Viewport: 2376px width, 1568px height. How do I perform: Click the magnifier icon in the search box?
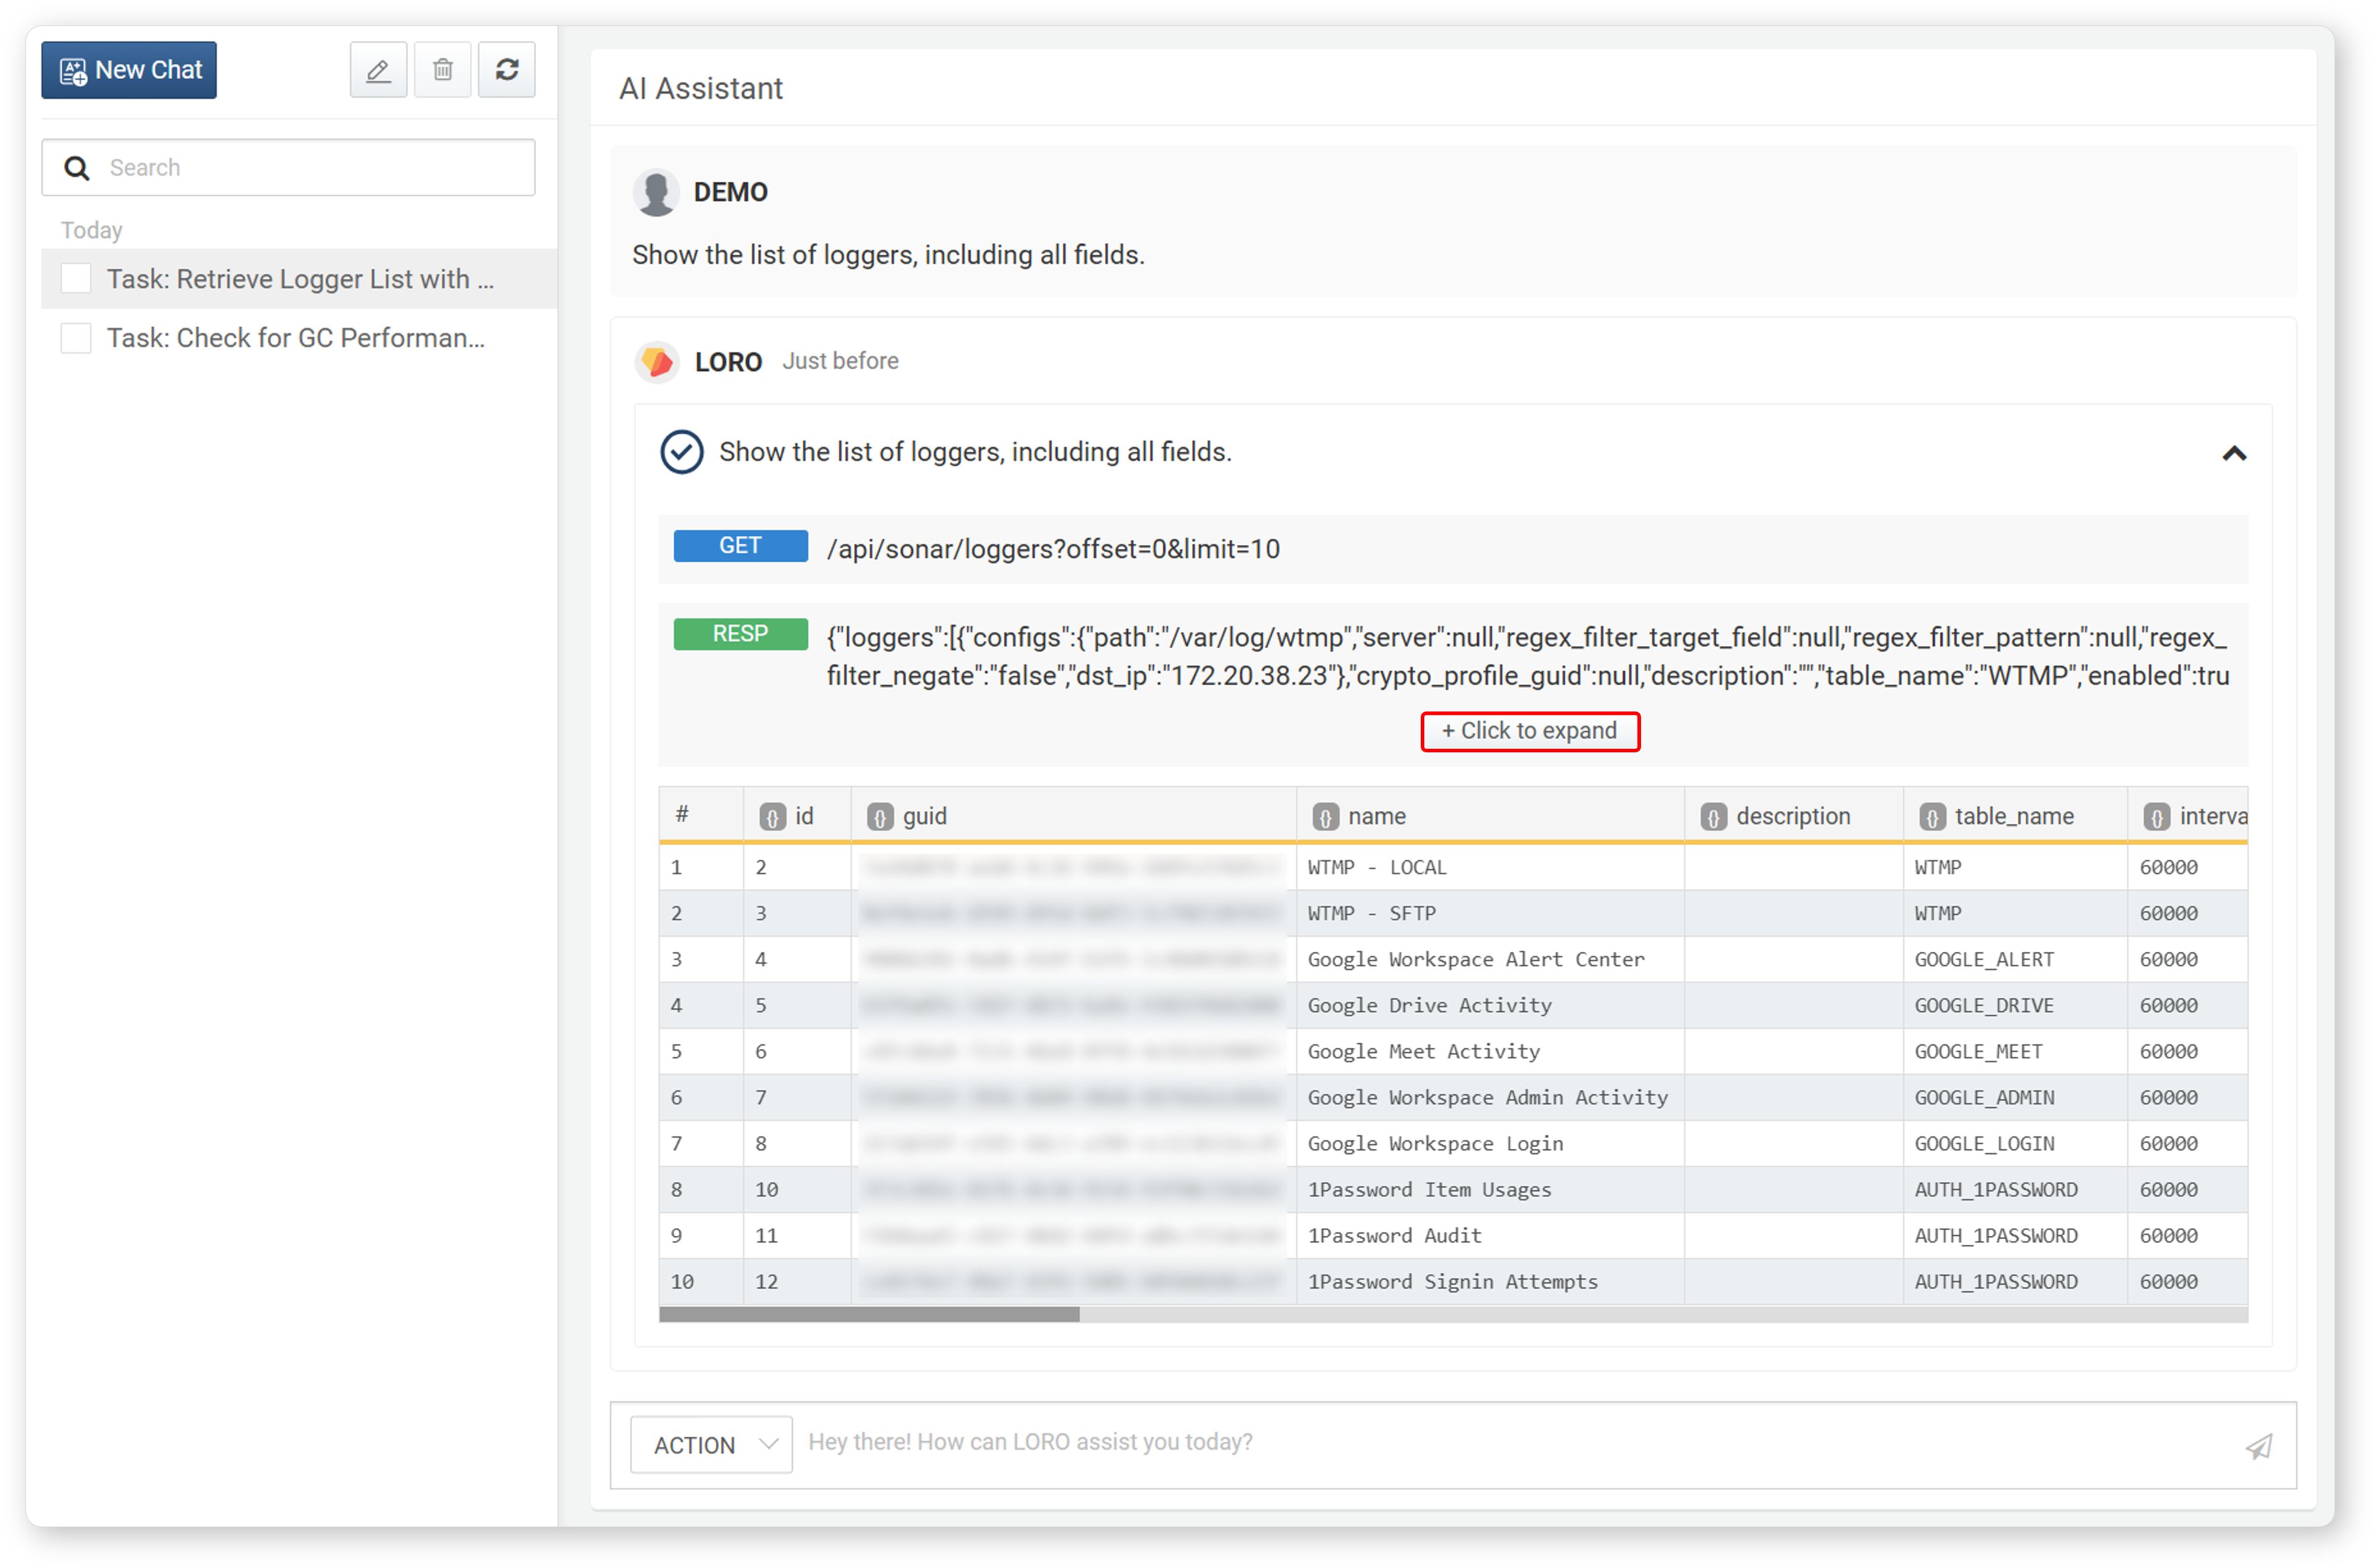pyautogui.click(x=77, y=168)
